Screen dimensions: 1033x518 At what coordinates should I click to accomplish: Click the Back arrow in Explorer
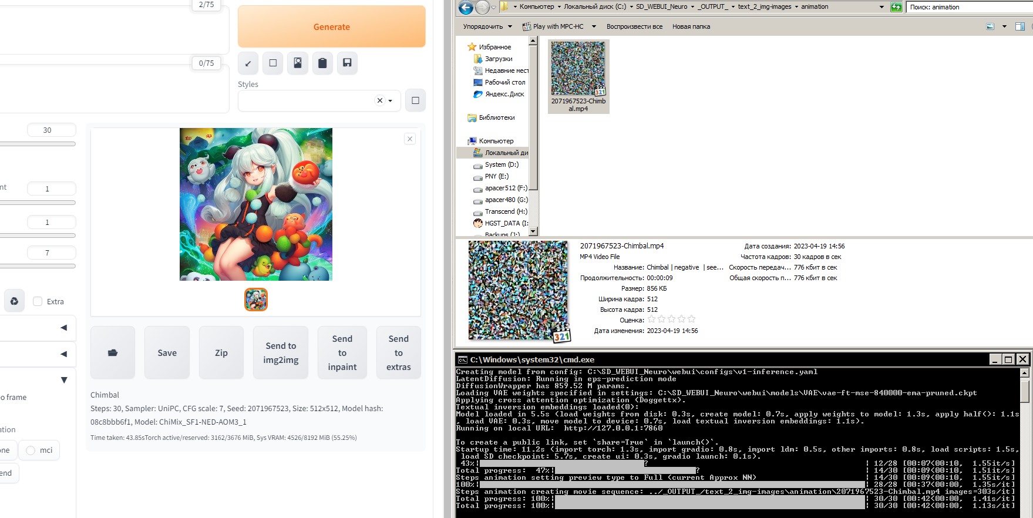(x=466, y=7)
